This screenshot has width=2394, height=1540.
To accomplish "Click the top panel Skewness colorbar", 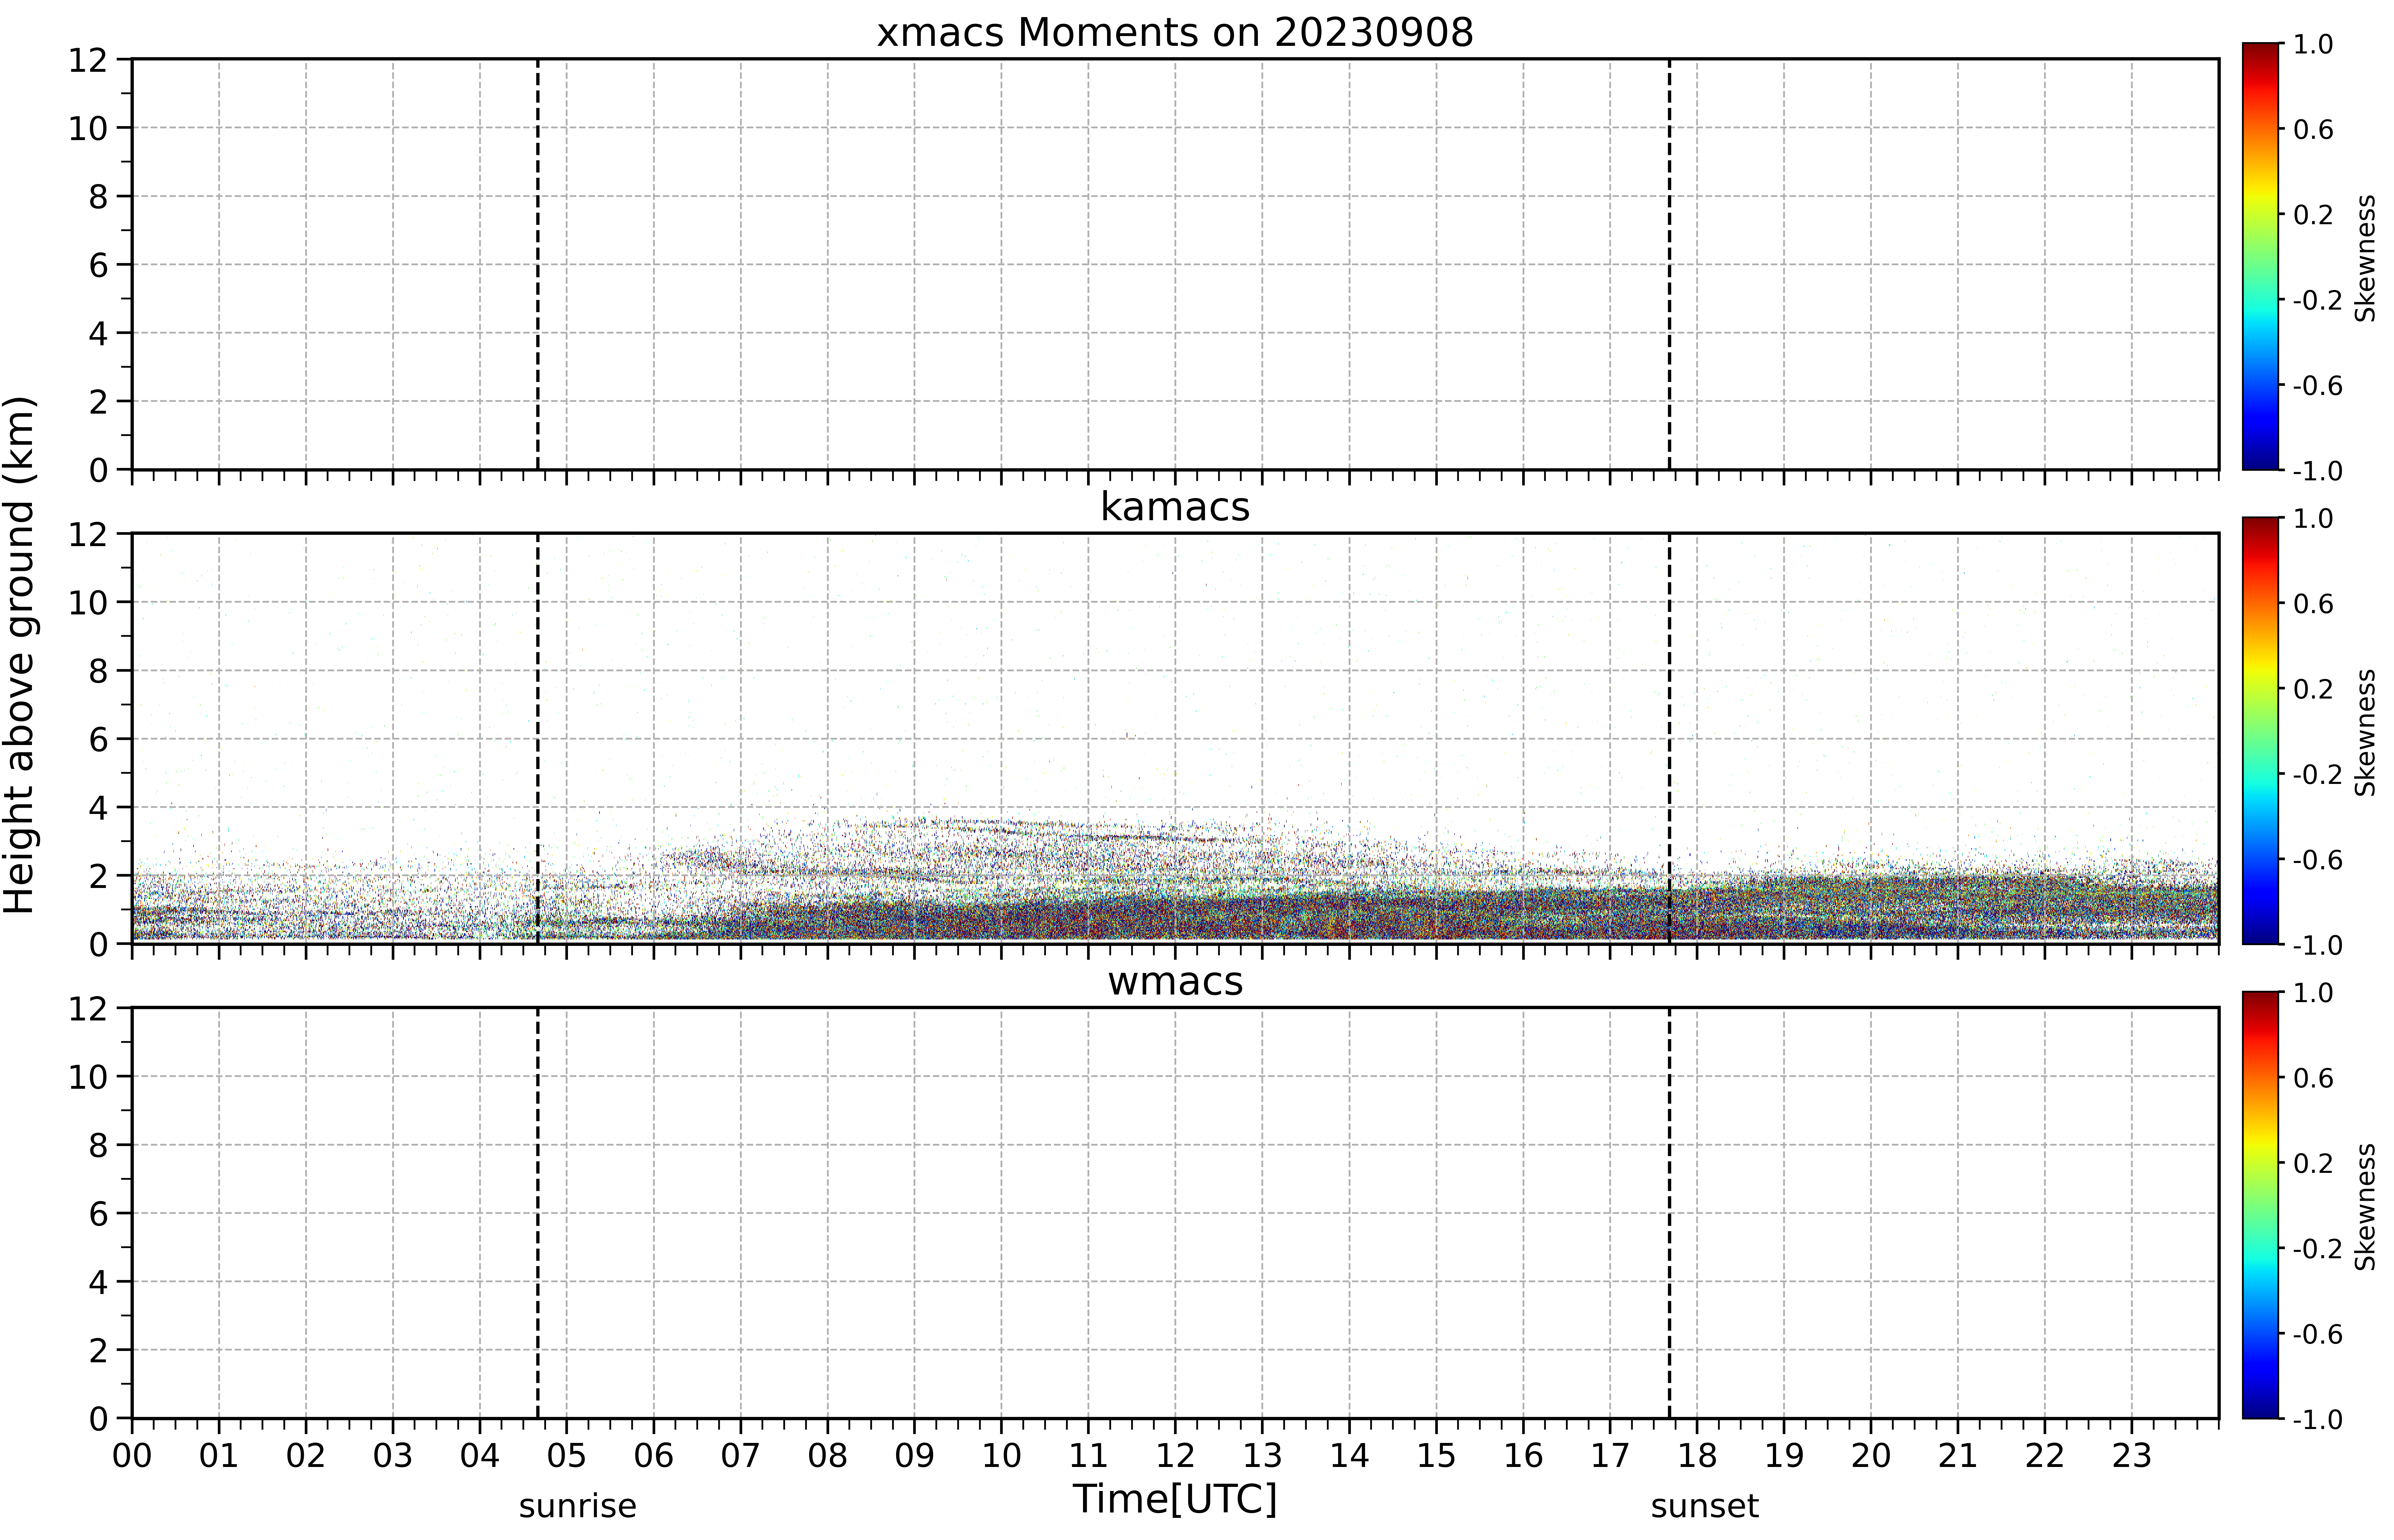I will tap(2260, 256).
